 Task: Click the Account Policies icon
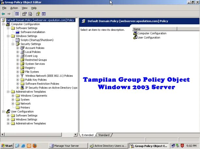coord(22,48)
